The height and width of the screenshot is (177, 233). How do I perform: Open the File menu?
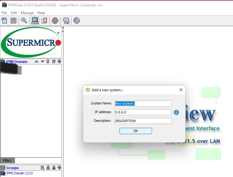4,13
